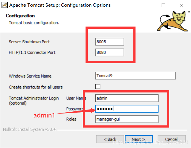Click the HTTP/1.1 Connector Port label
The width and height of the screenshot is (191, 148).
pyautogui.click(x=32, y=52)
